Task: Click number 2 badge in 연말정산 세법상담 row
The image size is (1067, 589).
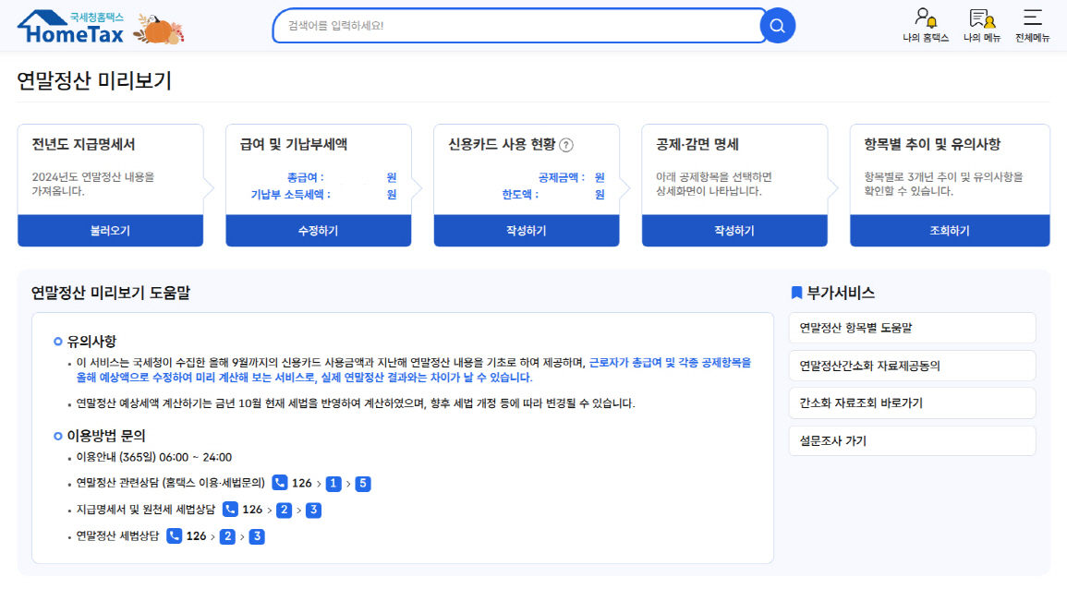Action: click(x=227, y=536)
